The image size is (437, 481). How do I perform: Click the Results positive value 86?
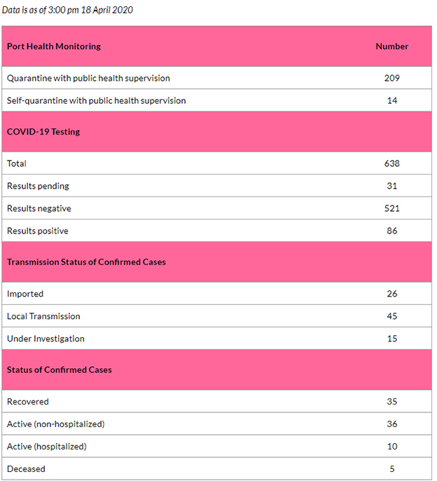tap(392, 231)
